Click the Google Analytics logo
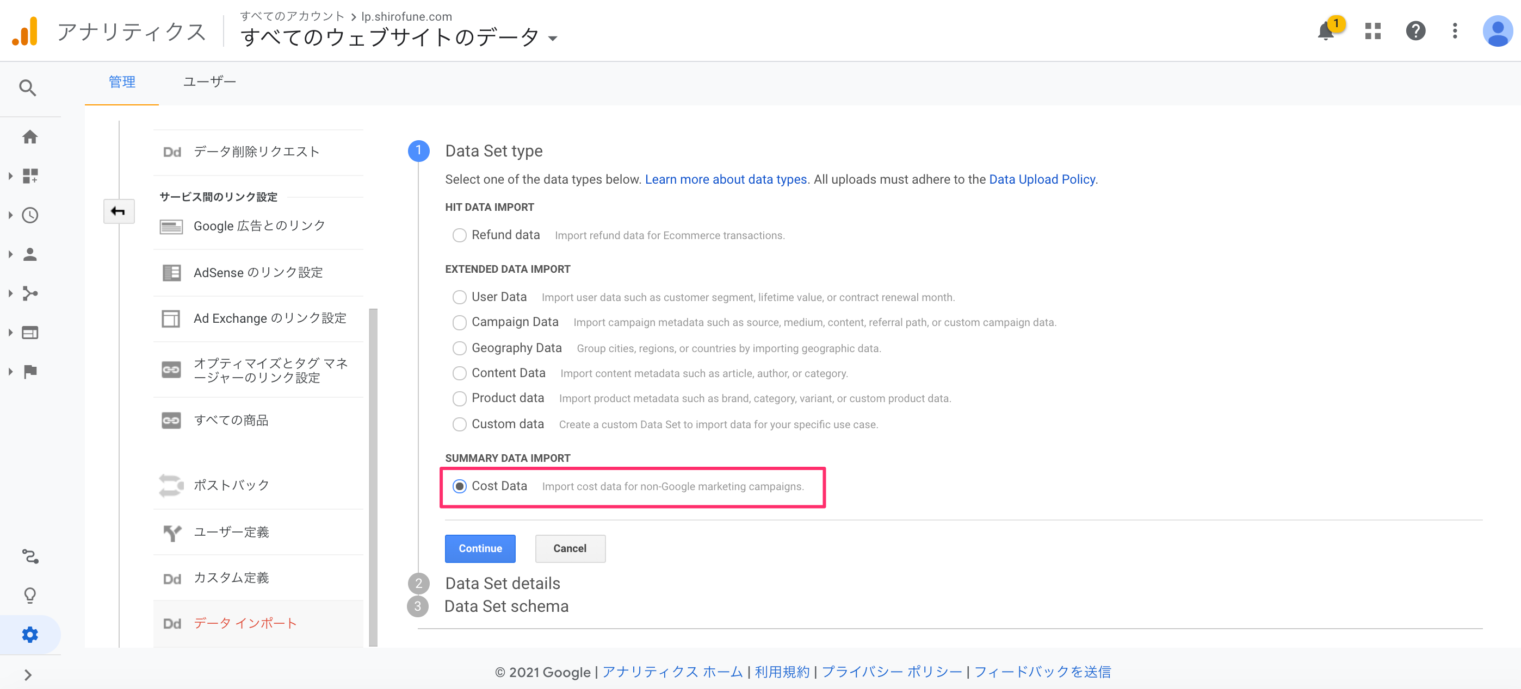This screenshot has width=1521, height=689. 25,30
